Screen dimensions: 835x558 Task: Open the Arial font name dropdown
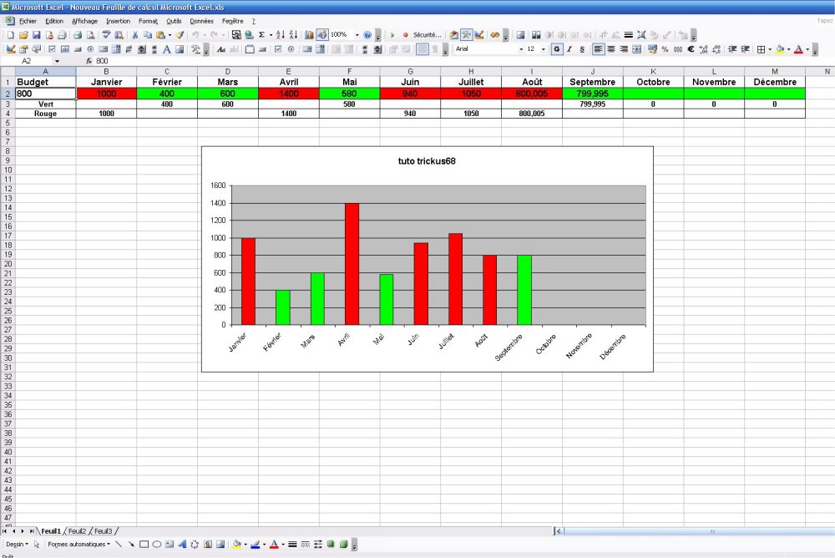click(521, 49)
